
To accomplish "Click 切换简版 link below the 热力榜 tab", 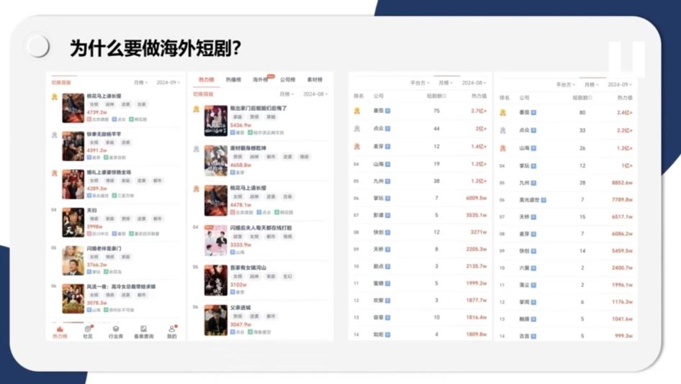I will (203, 94).
